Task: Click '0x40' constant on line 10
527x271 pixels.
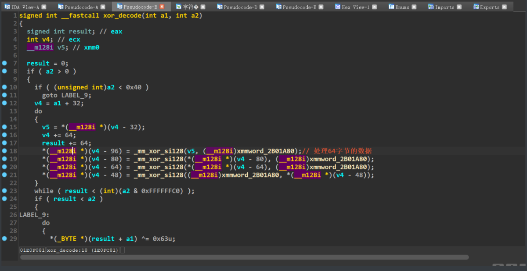Action: point(134,87)
